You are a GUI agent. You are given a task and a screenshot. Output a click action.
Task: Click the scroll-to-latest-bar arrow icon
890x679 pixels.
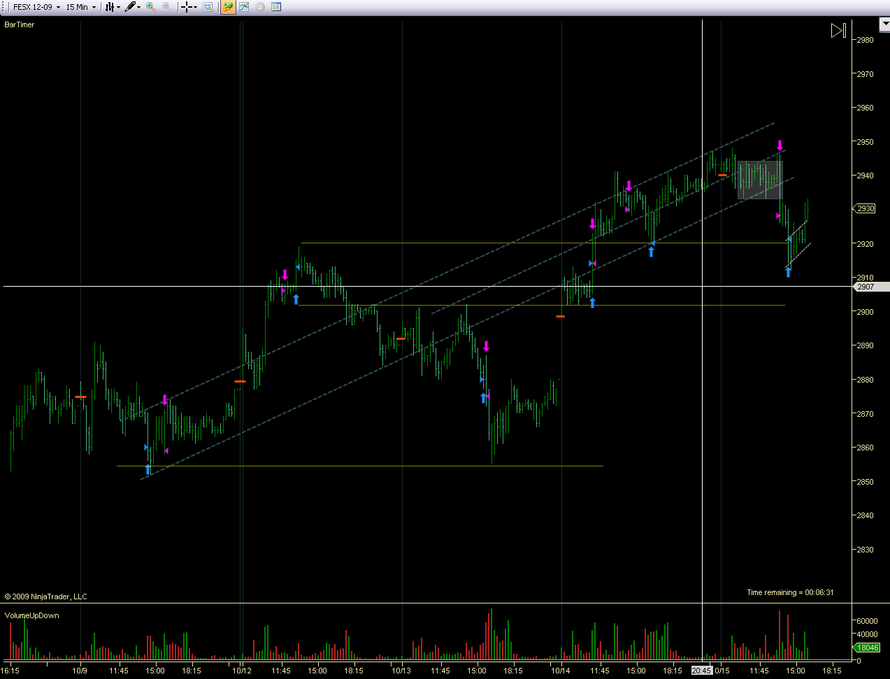[838, 31]
